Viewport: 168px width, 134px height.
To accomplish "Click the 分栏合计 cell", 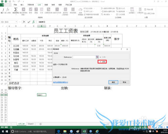I will [14, 83].
